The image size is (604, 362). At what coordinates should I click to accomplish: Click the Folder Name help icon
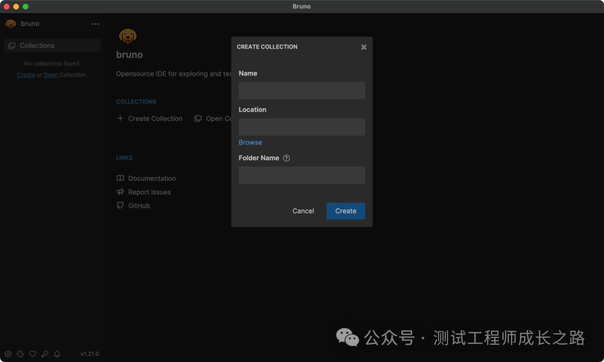(x=286, y=158)
